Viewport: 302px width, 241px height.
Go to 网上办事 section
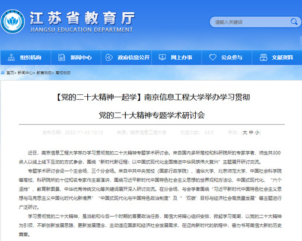177,58
